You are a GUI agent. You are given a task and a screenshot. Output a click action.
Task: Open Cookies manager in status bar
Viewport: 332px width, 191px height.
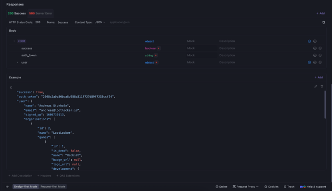[271, 187]
